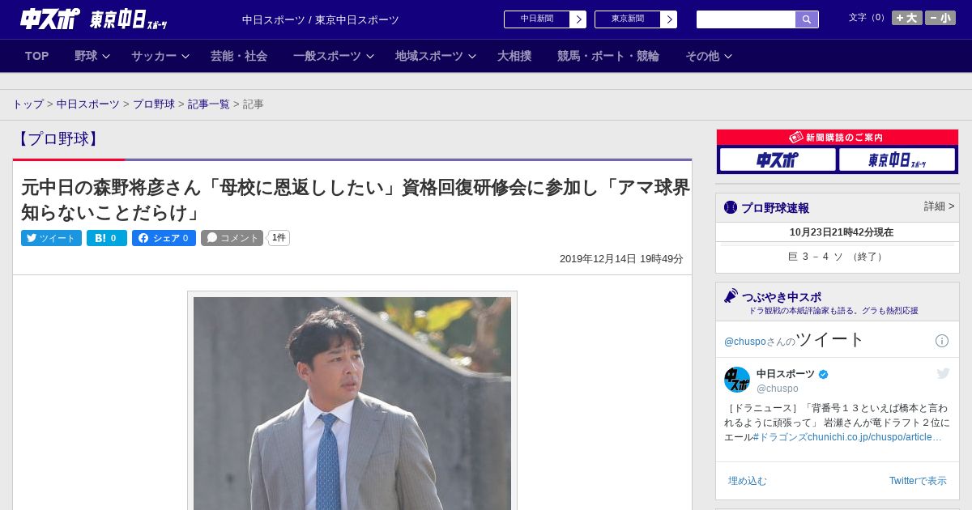Open comments with the コメント button
Screen dimensions: 972x510
232,238
